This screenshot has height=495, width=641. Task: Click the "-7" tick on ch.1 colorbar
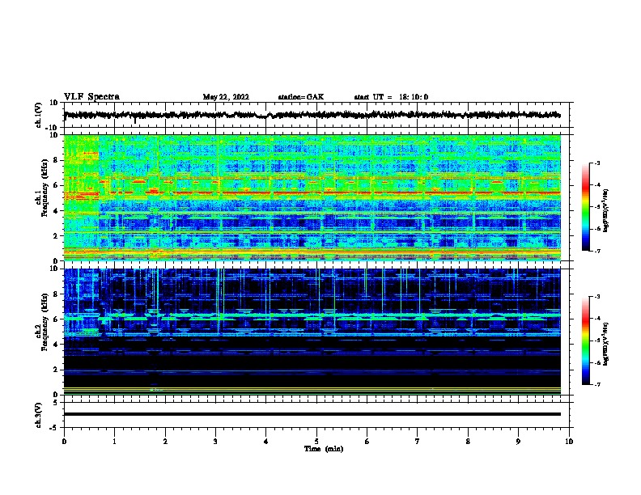pyautogui.click(x=596, y=251)
